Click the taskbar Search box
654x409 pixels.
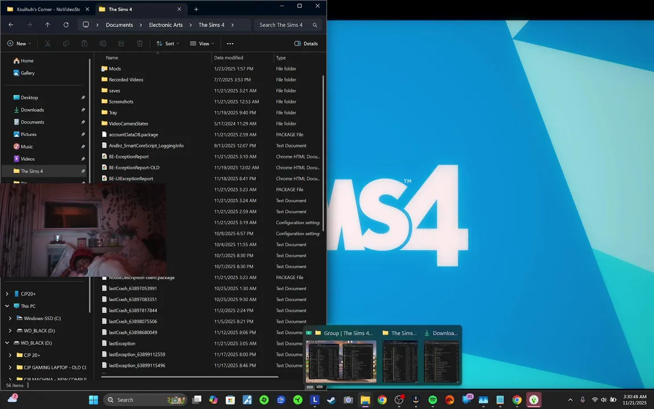point(145,400)
